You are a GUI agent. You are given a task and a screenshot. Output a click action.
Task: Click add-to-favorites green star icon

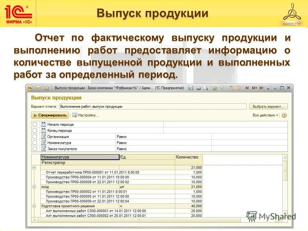215,88
